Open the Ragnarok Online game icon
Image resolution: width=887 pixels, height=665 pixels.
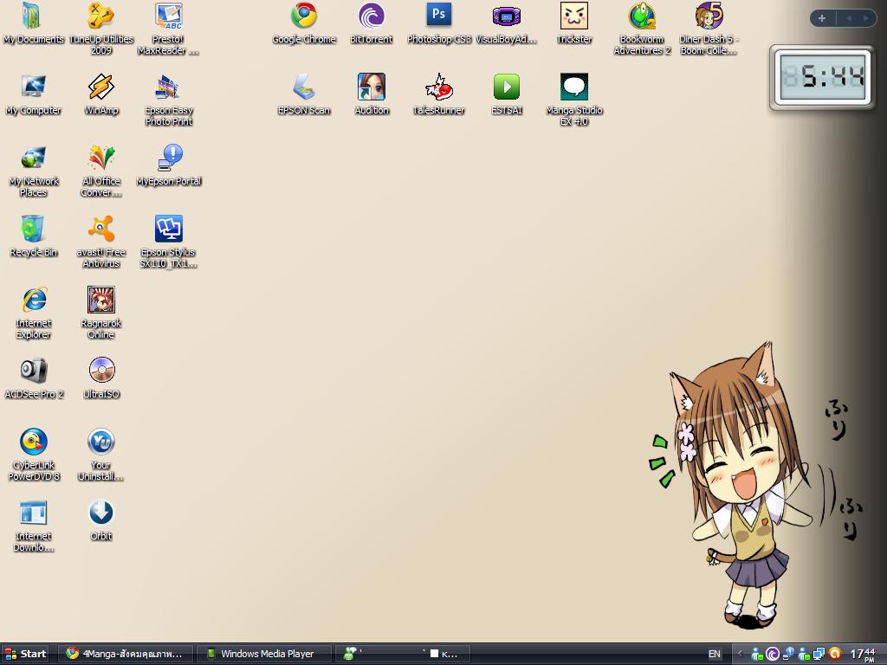pyautogui.click(x=101, y=313)
